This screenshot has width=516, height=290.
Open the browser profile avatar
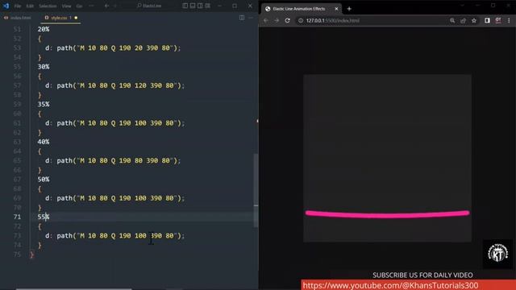pyautogui.click(x=498, y=20)
